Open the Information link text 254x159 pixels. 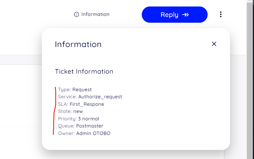(x=95, y=14)
